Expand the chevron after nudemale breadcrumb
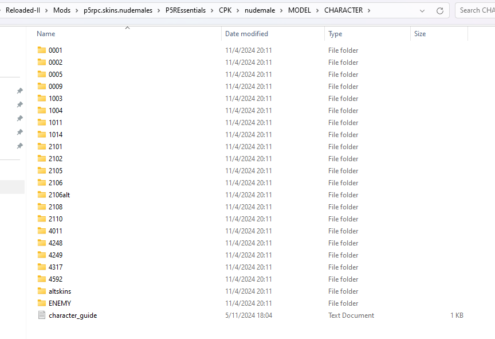 pyautogui.click(x=281, y=10)
